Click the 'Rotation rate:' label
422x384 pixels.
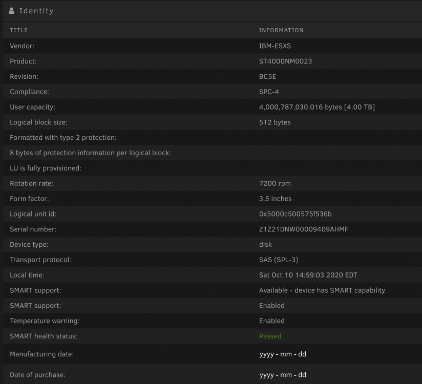point(31,183)
